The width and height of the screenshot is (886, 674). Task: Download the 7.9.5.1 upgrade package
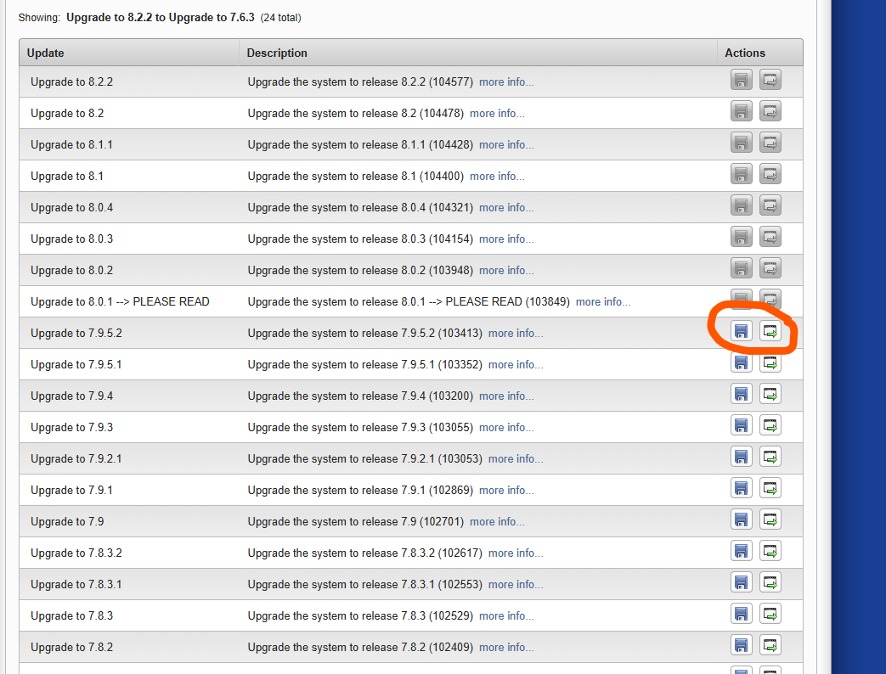[742, 363]
